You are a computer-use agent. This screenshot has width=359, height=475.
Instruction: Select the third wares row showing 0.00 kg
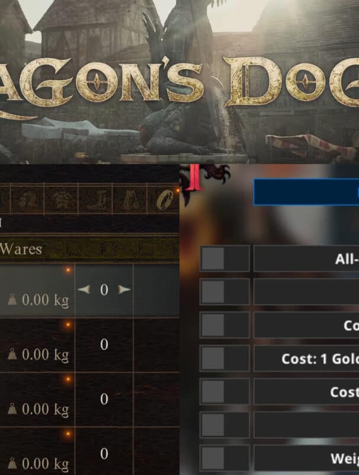[x=89, y=400]
